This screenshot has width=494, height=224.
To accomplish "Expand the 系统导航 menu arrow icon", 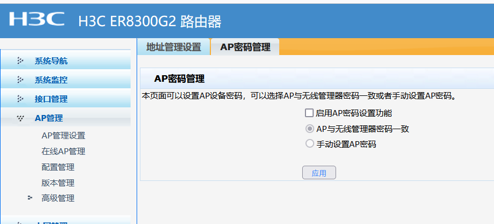I will (x=20, y=61).
